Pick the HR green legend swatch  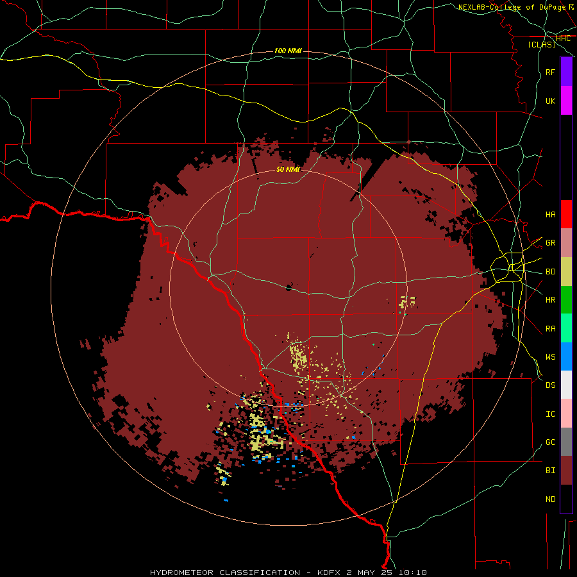566,300
